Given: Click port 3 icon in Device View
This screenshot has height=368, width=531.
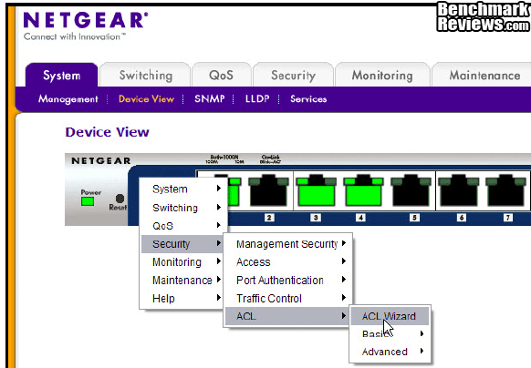Looking at the screenshot, I should click(x=317, y=190).
